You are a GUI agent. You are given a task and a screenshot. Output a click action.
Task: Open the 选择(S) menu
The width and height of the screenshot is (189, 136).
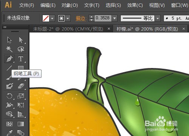click(113, 5)
